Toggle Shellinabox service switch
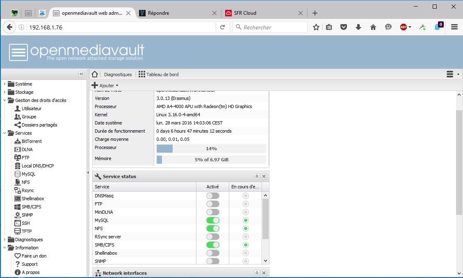The height and width of the screenshot is (278, 463). click(212, 253)
